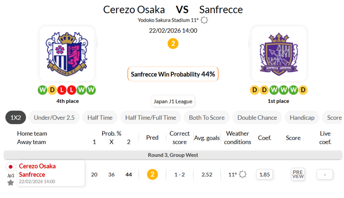The image size is (344, 198).
Task: Open the match PREVIEW icon
Action: point(298,174)
